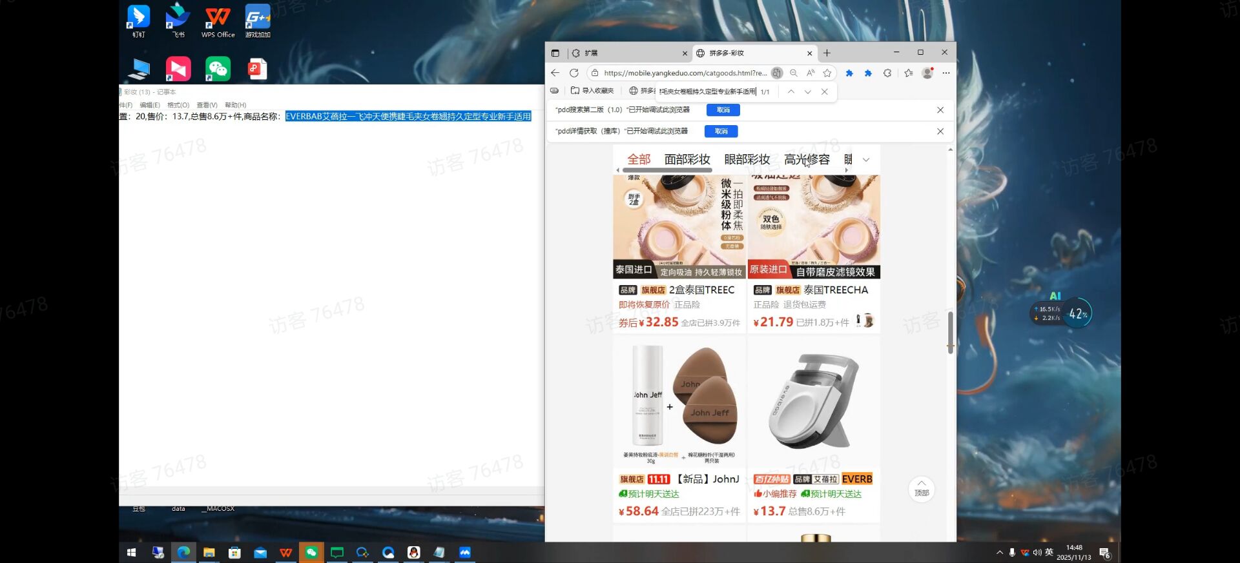
Task: Open the tab actions menu icon
Action: 555,53
